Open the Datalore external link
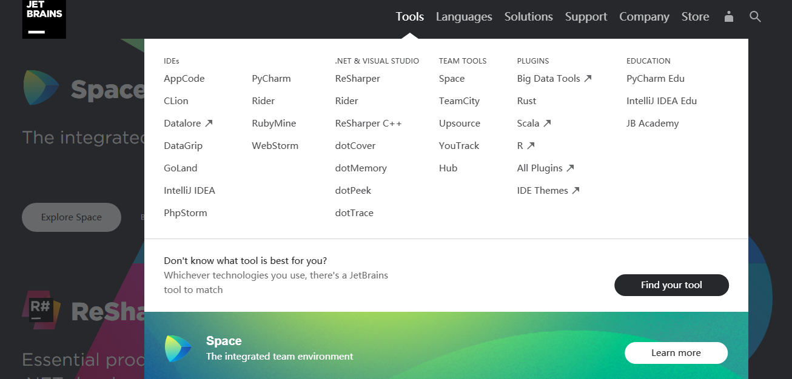Screen dimensions: 792x379 [x=188, y=123]
